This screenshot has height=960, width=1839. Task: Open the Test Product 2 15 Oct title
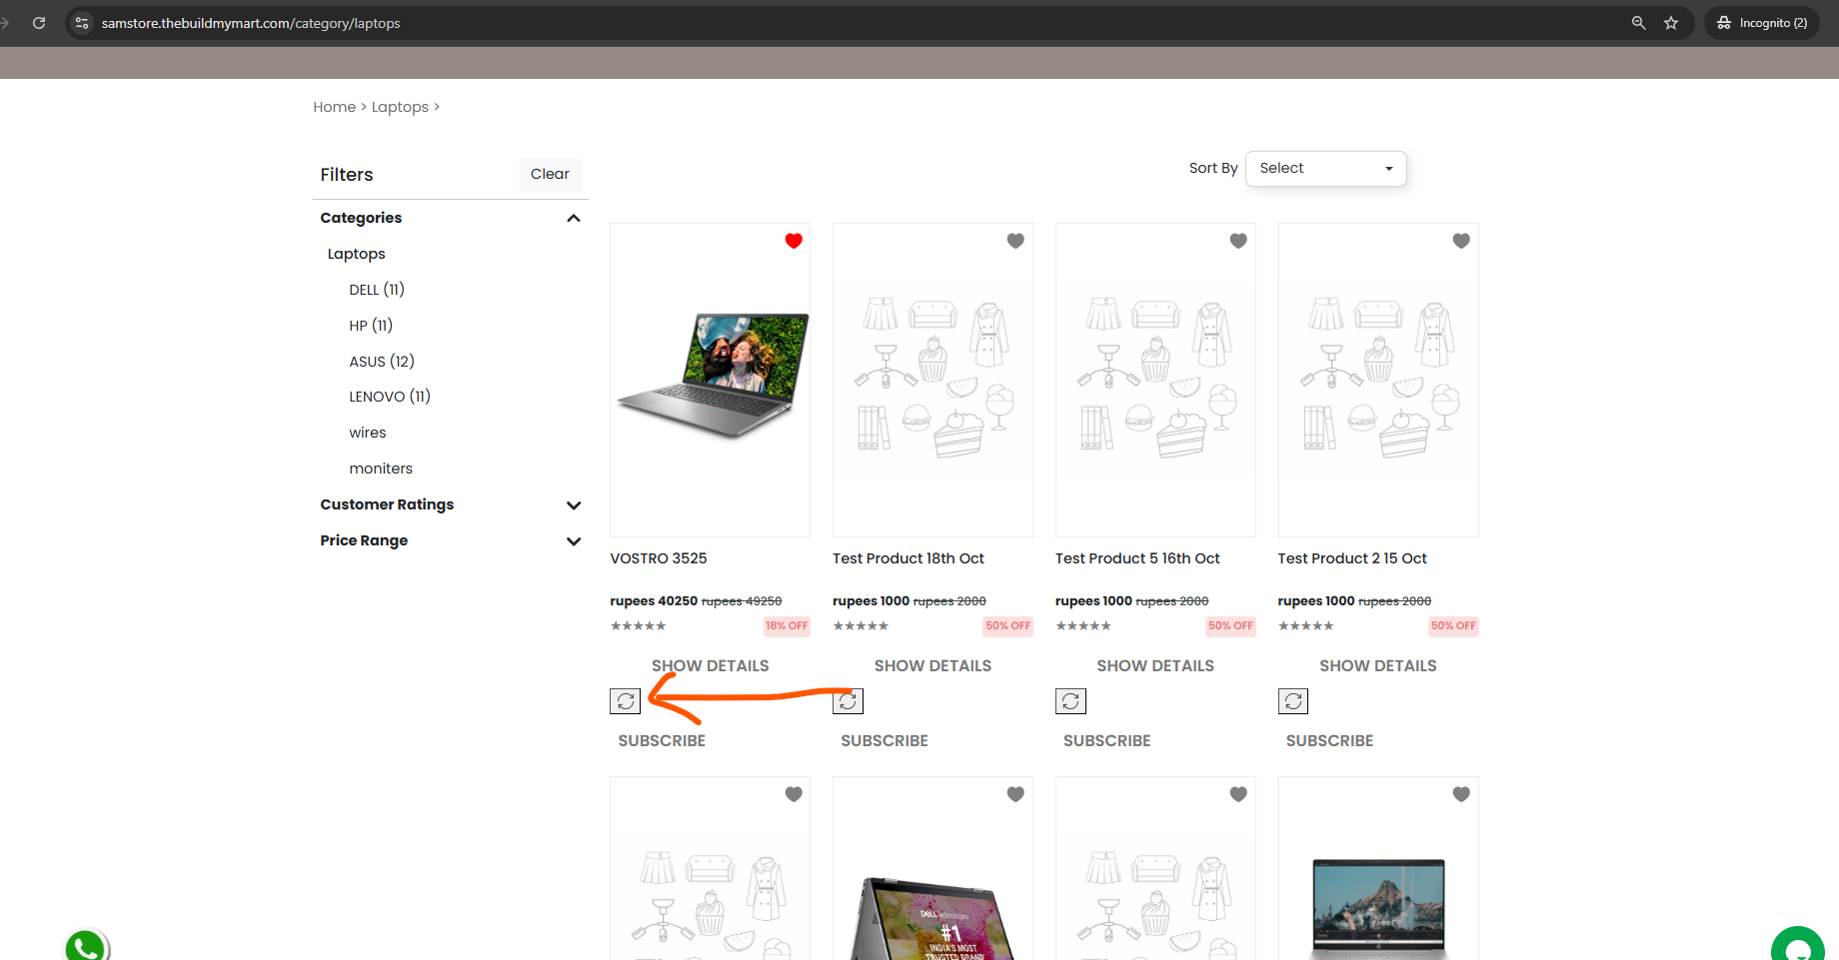[x=1352, y=558]
